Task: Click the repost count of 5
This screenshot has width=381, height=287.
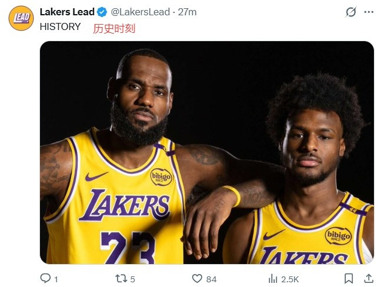Action: pos(133,279)
